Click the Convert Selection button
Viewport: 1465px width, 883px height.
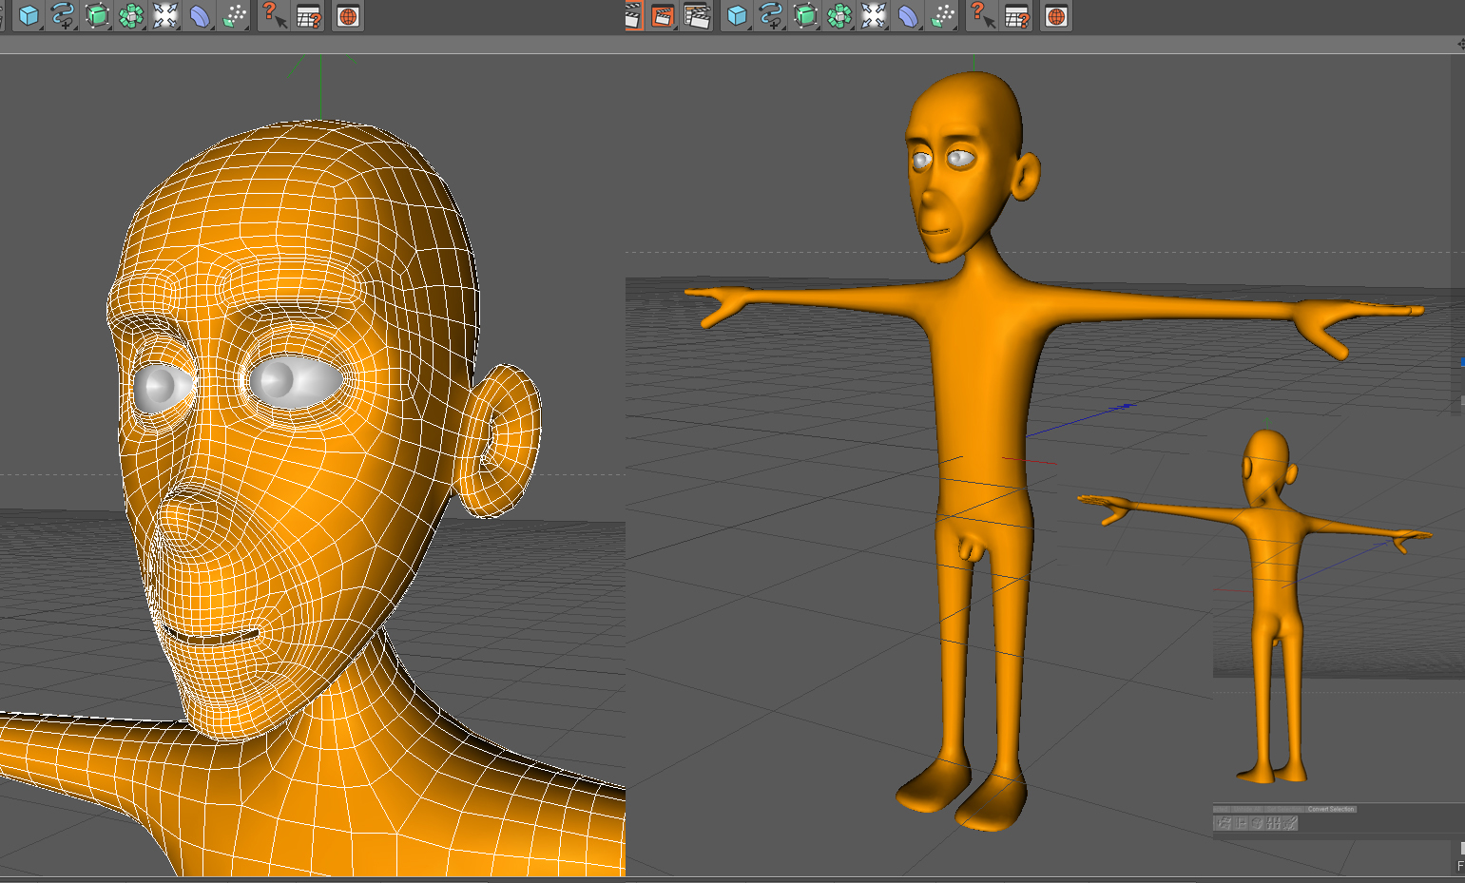pyautogui.click(x=1331, y=809)
